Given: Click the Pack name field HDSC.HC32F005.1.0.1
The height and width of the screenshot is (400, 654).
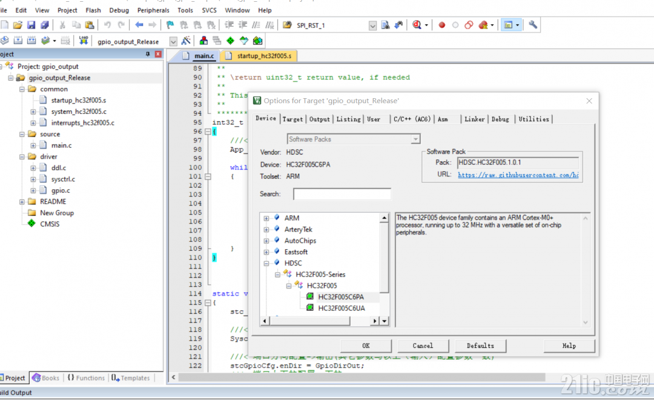Looking at the screenshot, I should 518,162.
